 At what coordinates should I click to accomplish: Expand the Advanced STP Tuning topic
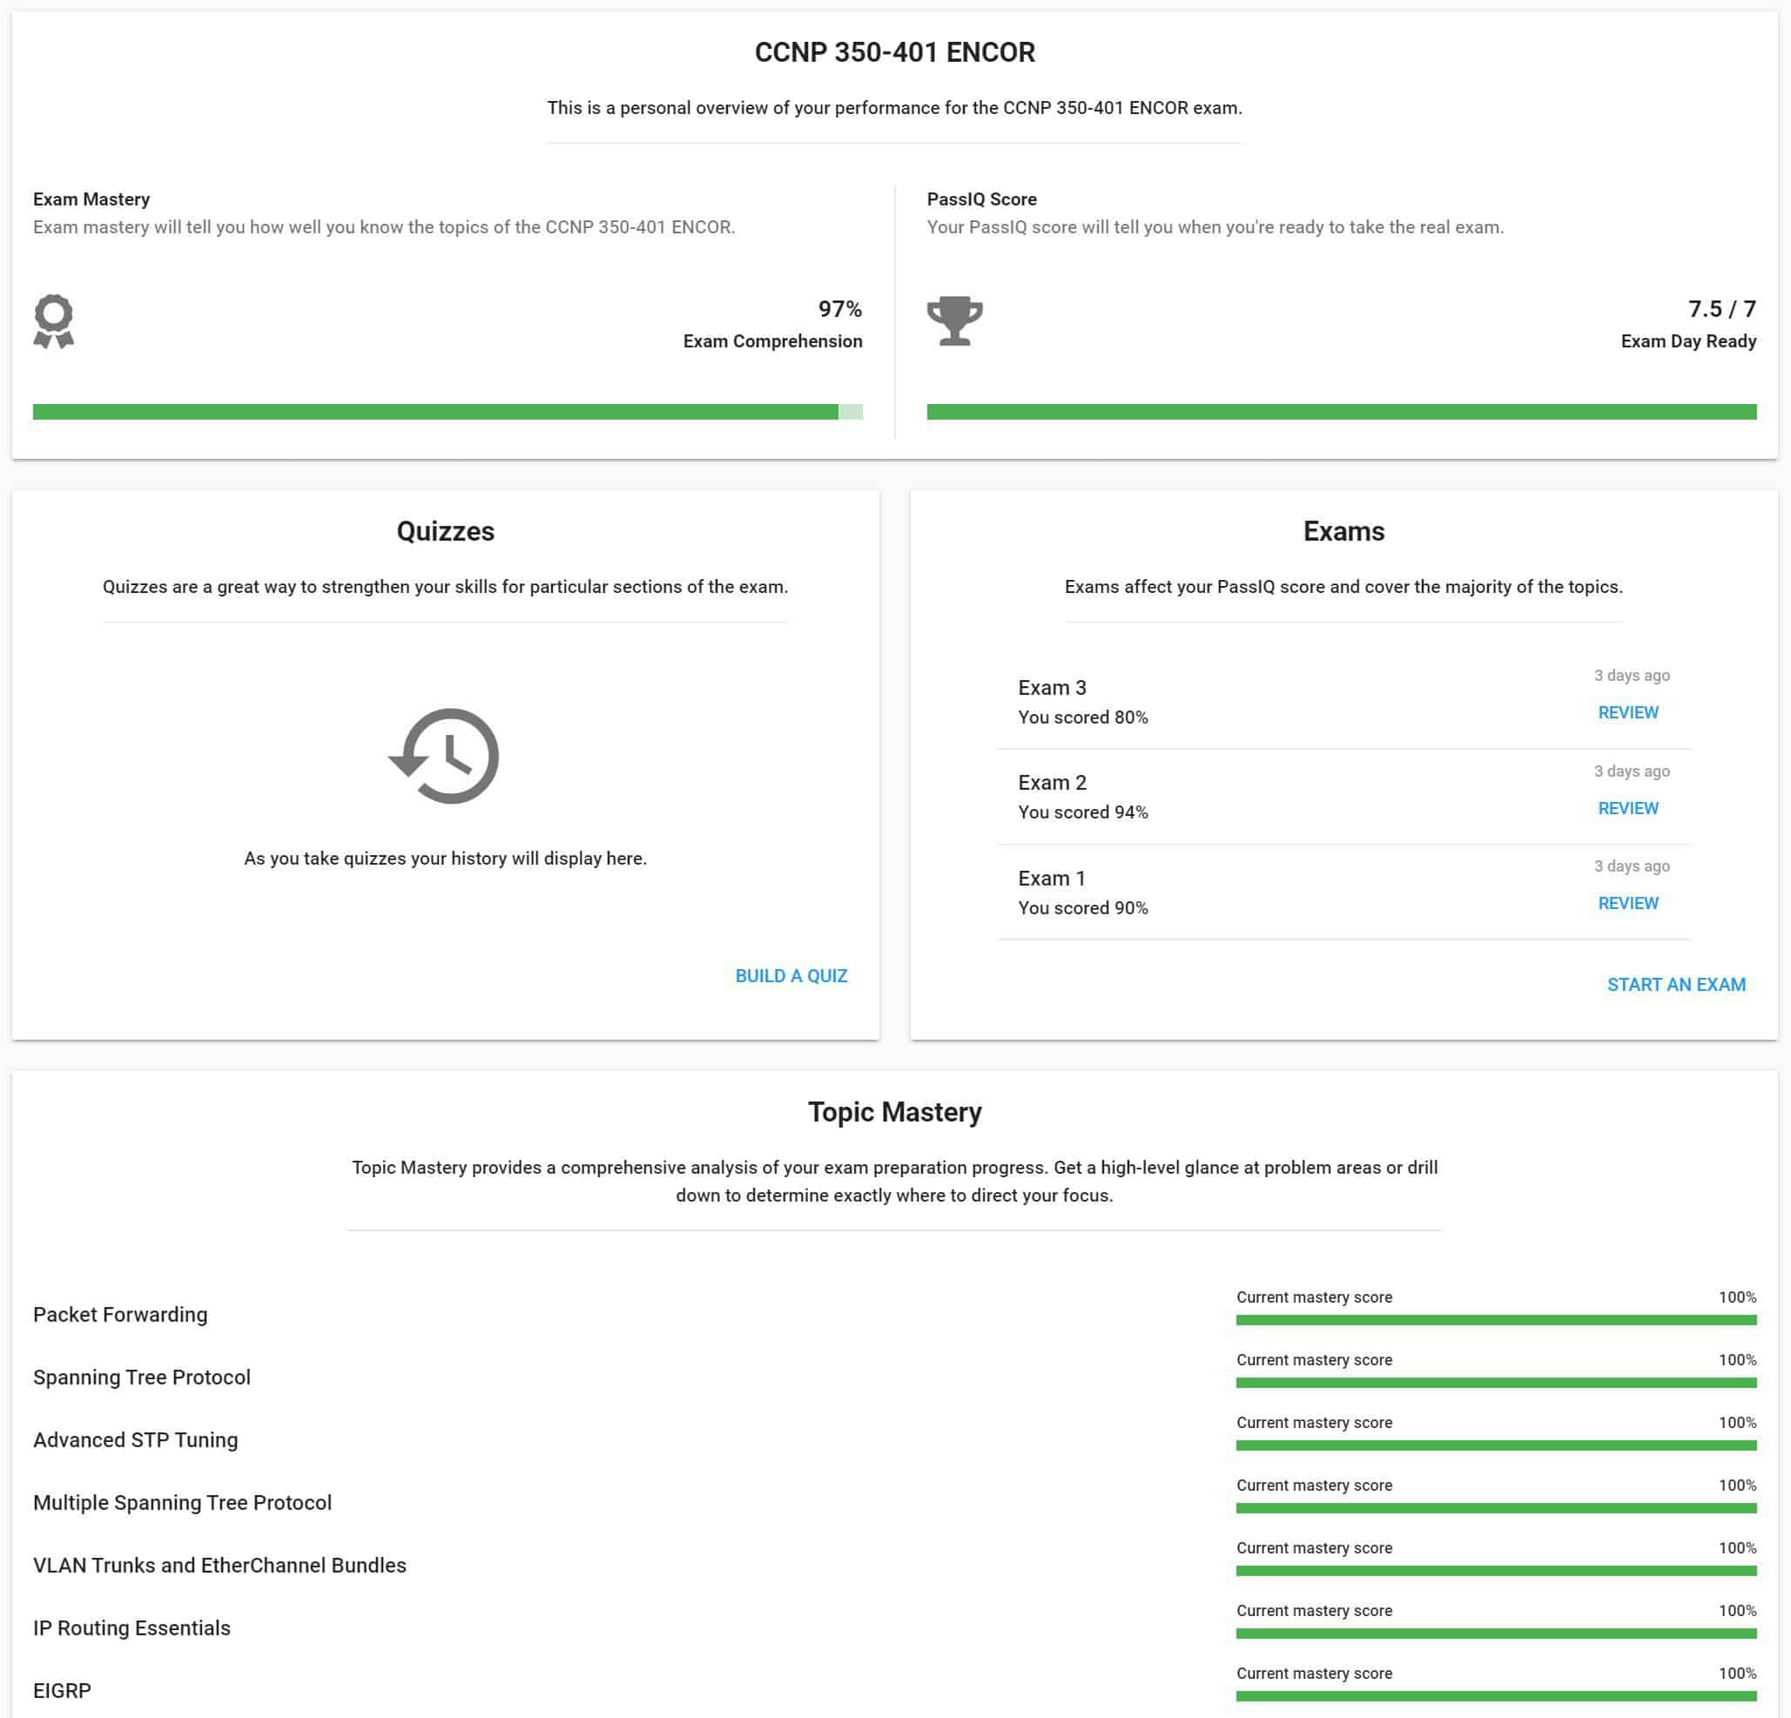click(x=135, y=1439)
